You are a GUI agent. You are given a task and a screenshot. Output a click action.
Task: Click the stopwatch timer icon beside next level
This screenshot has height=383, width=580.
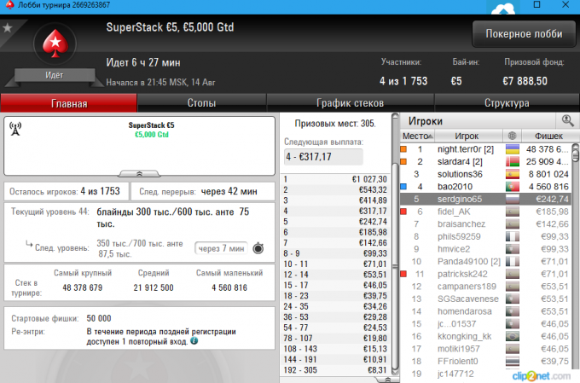coord(258,248)
